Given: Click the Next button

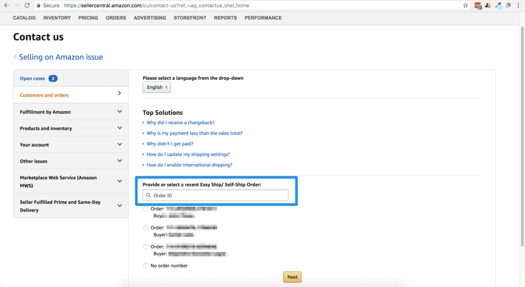Looking at the screenshot, I should tap(292, 277).
